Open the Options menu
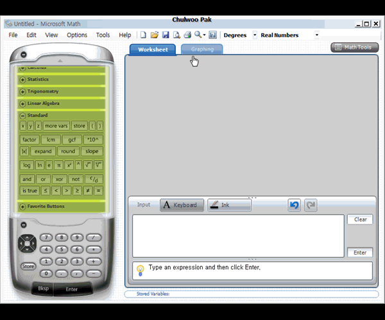 (x=77, y=35)
